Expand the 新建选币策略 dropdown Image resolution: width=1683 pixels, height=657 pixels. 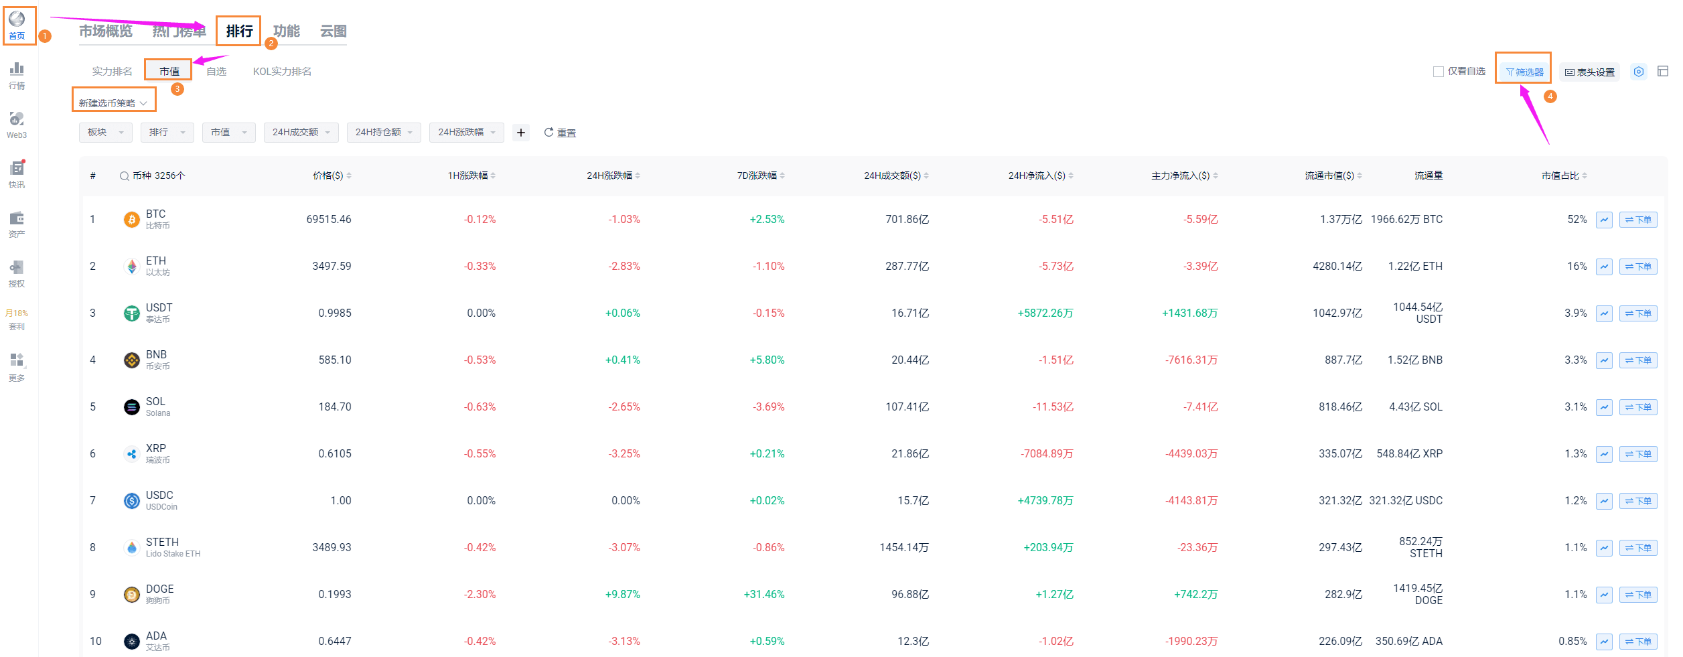tap(113, 103)
